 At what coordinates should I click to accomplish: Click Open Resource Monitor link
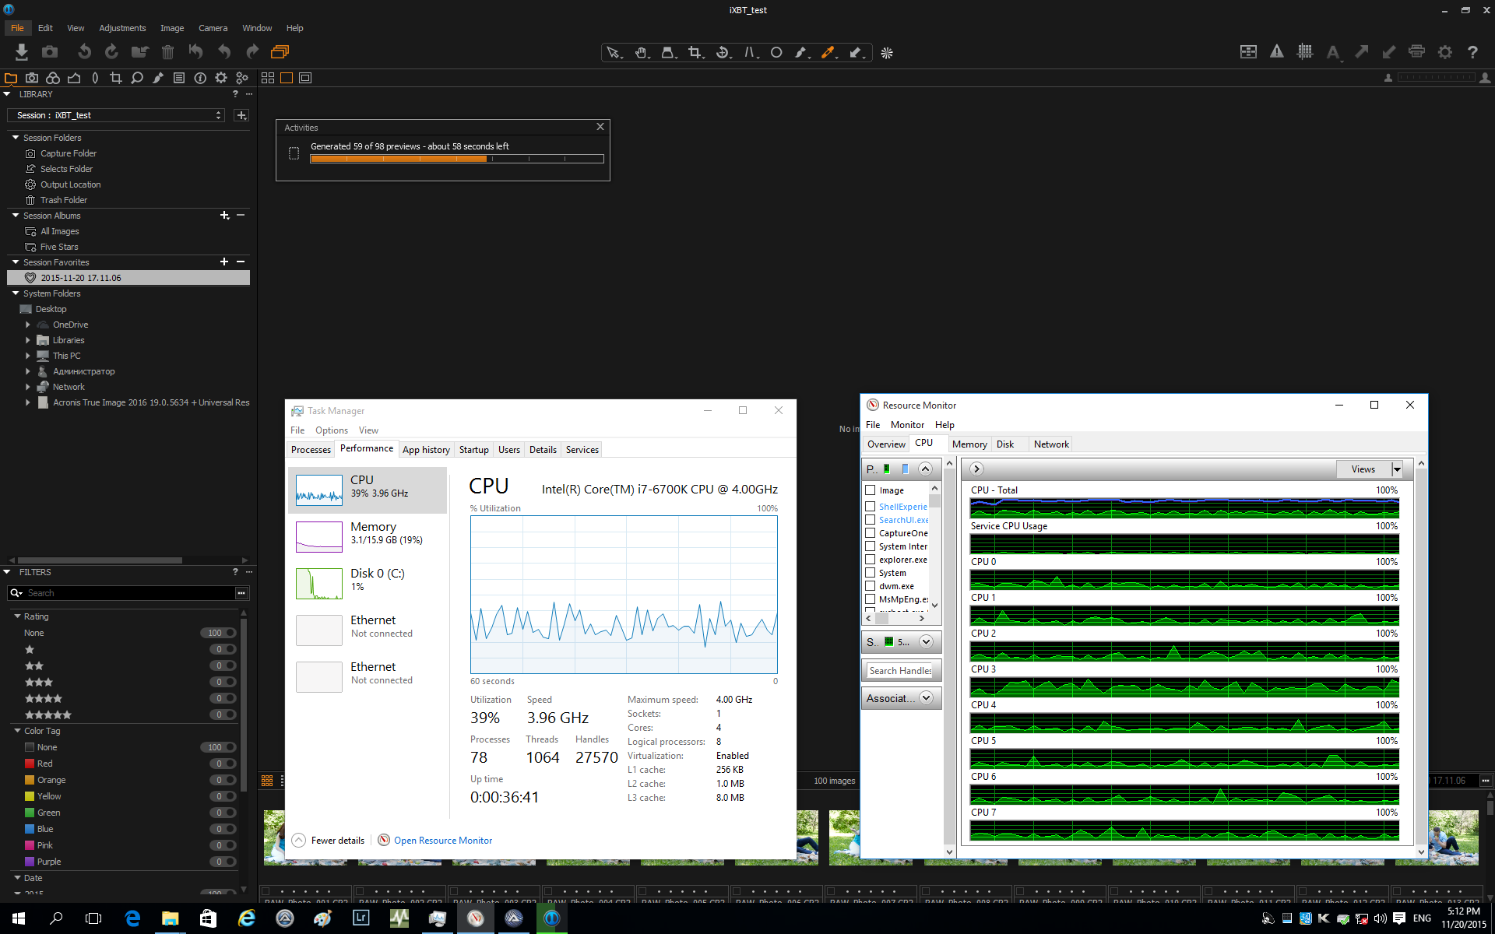[442, 841]
